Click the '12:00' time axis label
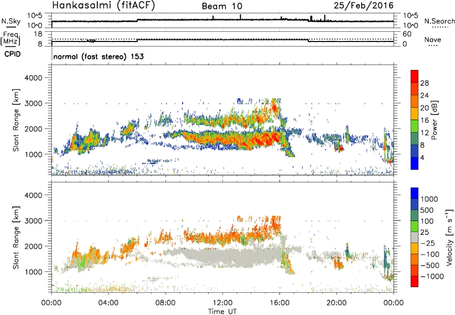 pyautogui.click(x=222, y=303)
